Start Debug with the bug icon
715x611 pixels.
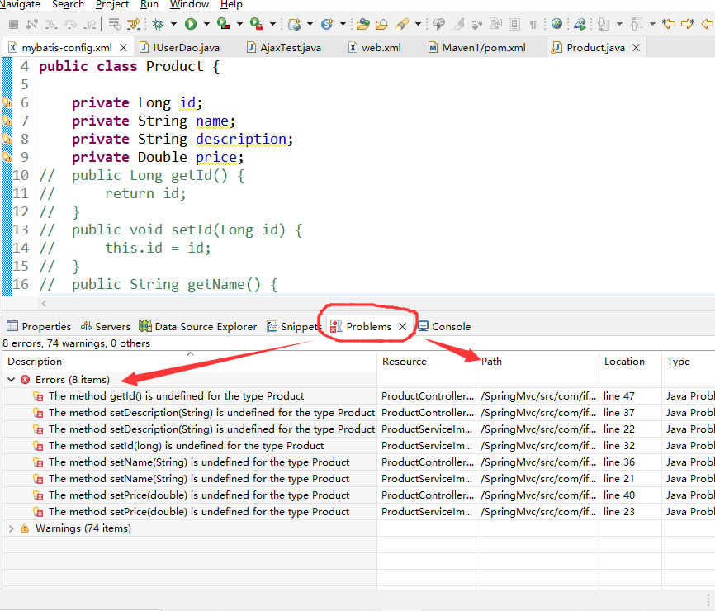pyautogui.click(x=159, y=24)
